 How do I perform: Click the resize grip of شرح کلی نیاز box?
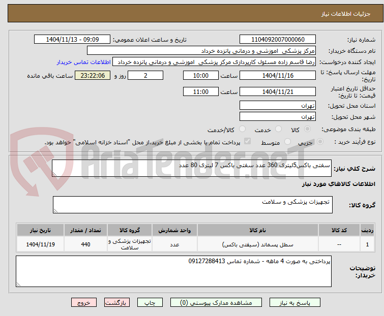[x=54, y=174]
